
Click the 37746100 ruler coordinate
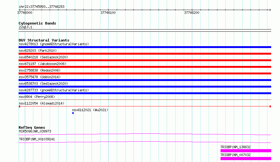tap(108, 13)
